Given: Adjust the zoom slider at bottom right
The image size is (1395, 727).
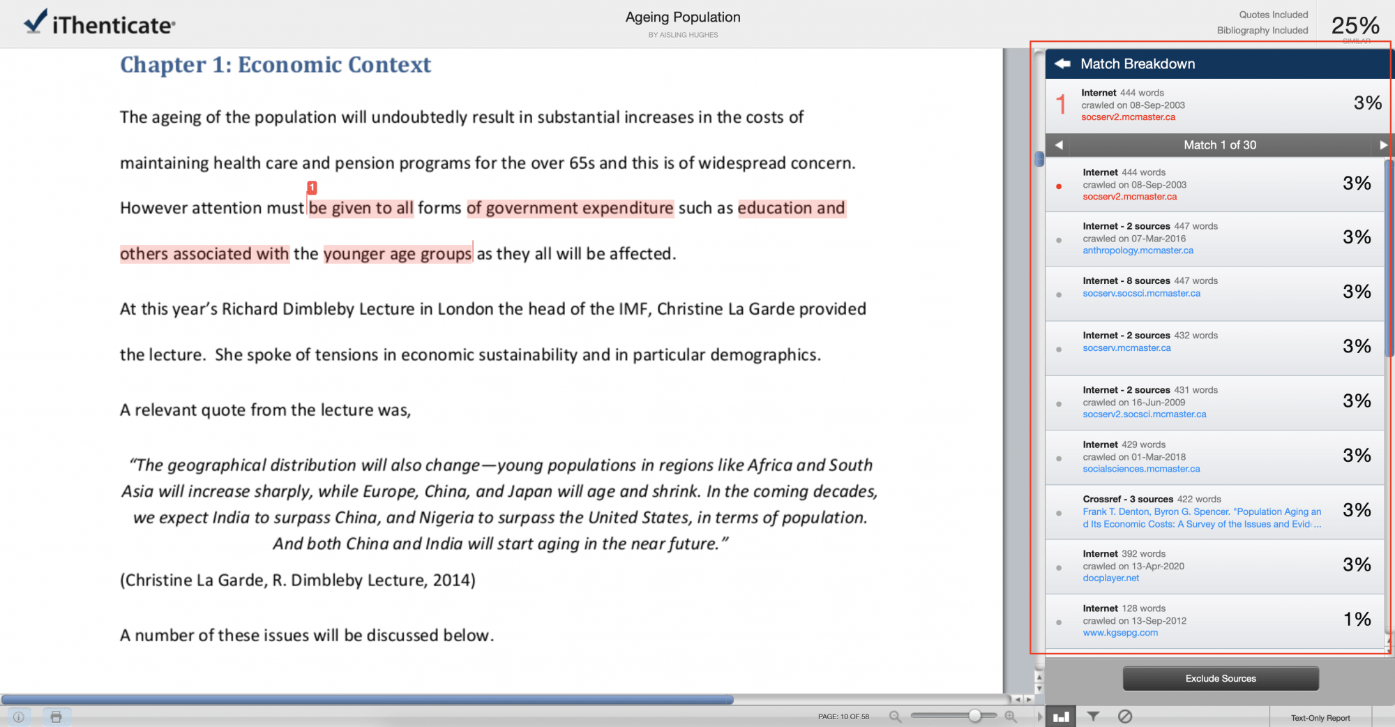Looking at the screenshot, I should tap(976, 715).
